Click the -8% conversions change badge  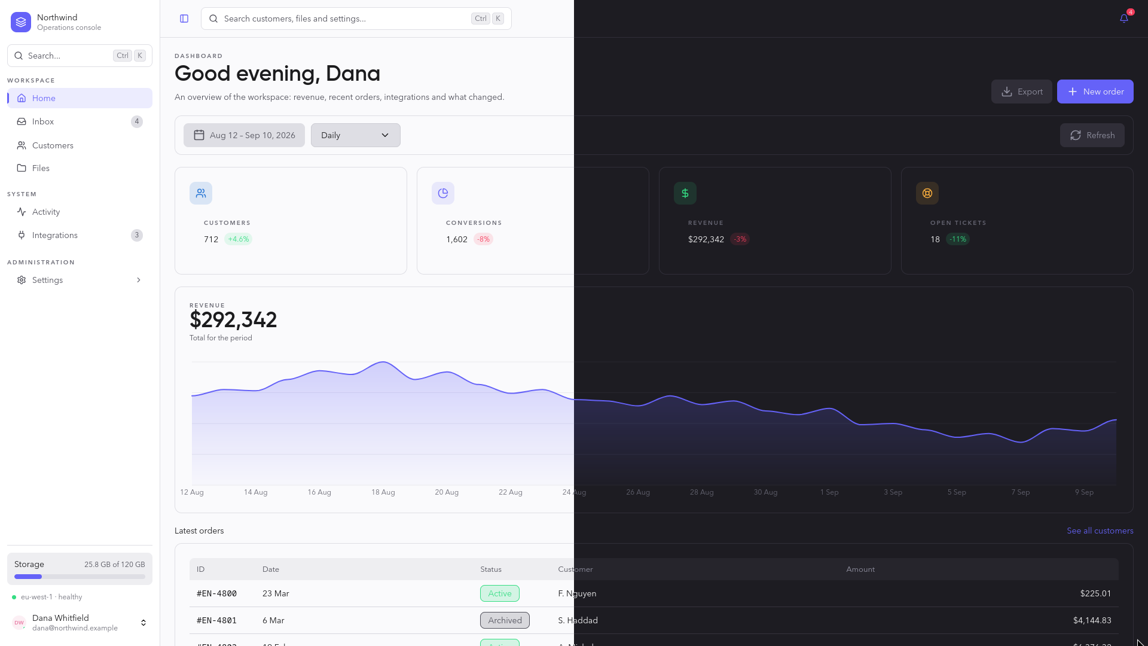(x=484, y=239)
